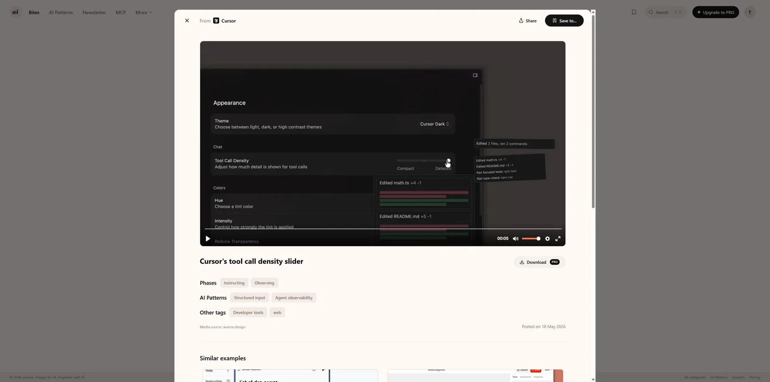
Task: Play the video
Action: click(x=208, y=239)
